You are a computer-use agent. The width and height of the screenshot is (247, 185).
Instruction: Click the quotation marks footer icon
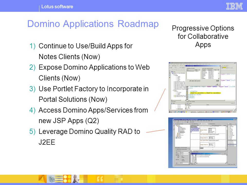(100, 179)
